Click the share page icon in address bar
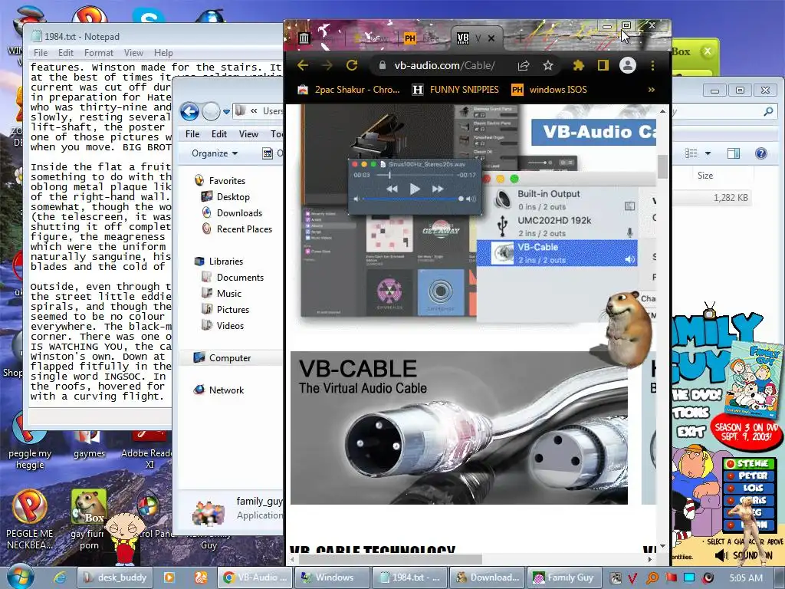 pos(524,65)
